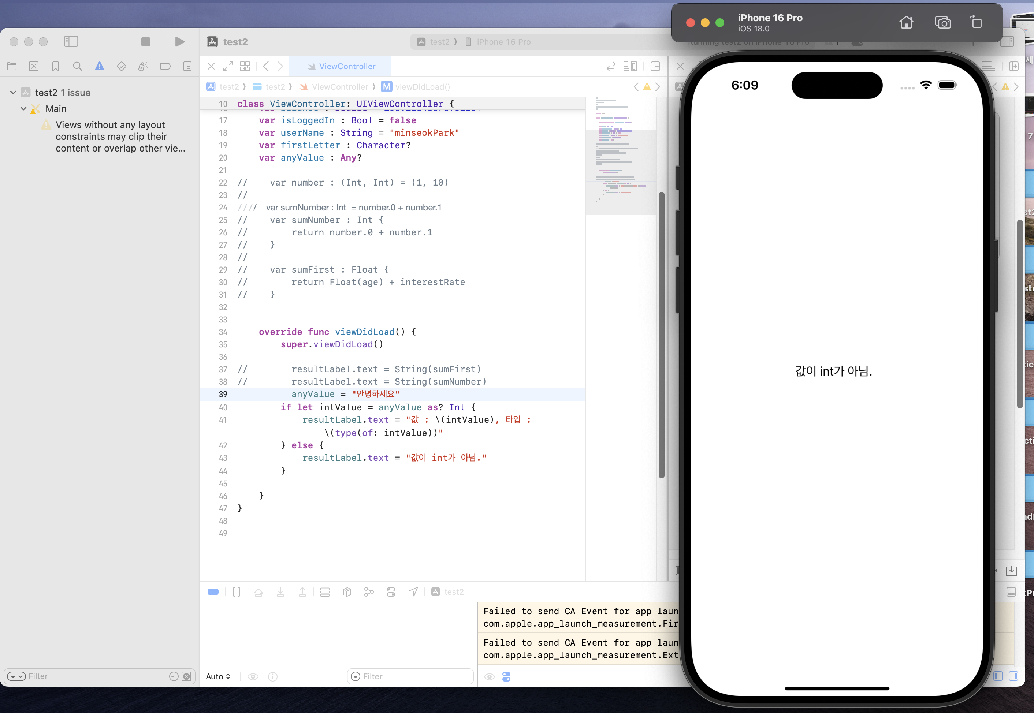
Task: Take a simulator screenshot with camera icon
Action: pyautogui.click(x=942, y=22)
